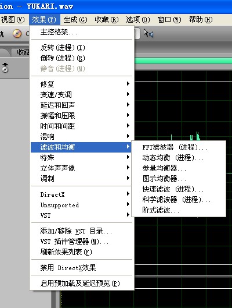Open FFT滤波器 (进程)... effect
Viewport: 232px width, 308px height.
pyautogui.click(x=179, y=147)
